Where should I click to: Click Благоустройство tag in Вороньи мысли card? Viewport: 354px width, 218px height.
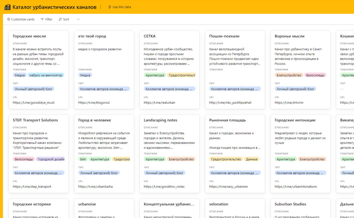click(x=289, y=75)
